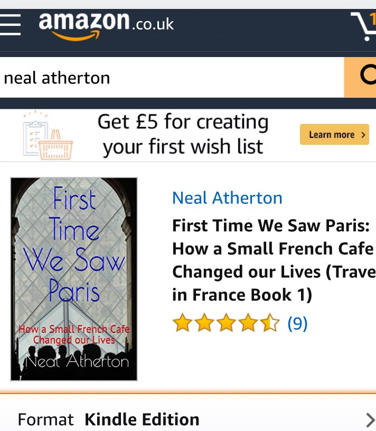Focus the search box containing neal atherton
The image size is (376, 431).
tap(172, 77)
